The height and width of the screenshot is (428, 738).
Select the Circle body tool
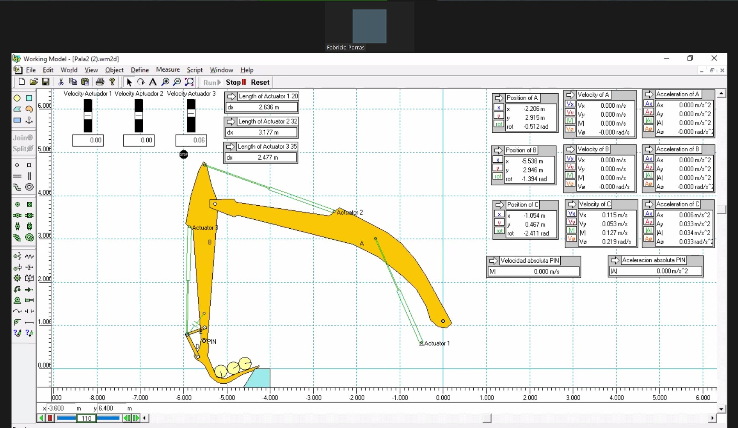pos(17,98)
